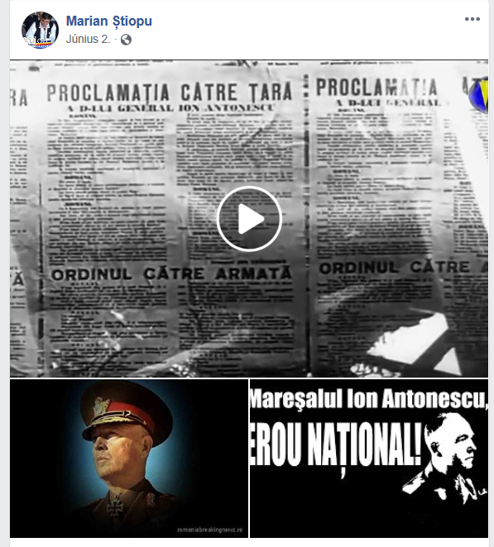Screen dimensions: 494x547
Task: Click the A D-LUI GENERAL ION ANTONESCU subheading
Action: pos(171,108)
